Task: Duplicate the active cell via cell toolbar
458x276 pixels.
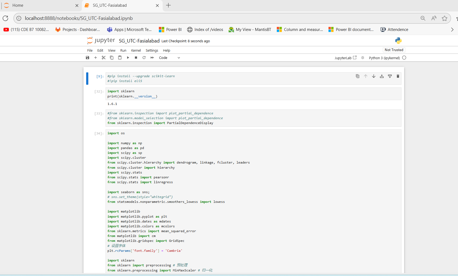Action: (358, 76)
